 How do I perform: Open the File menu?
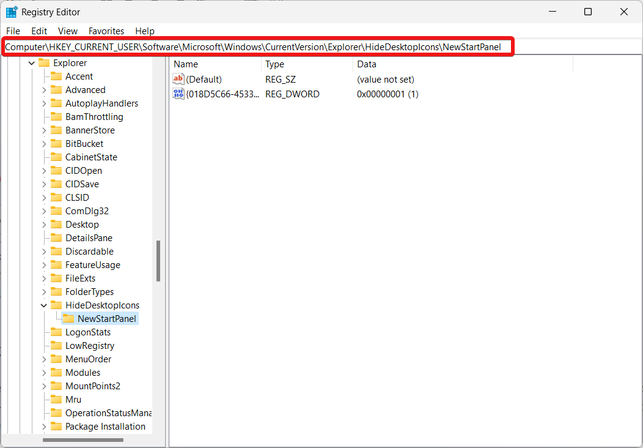13,31
